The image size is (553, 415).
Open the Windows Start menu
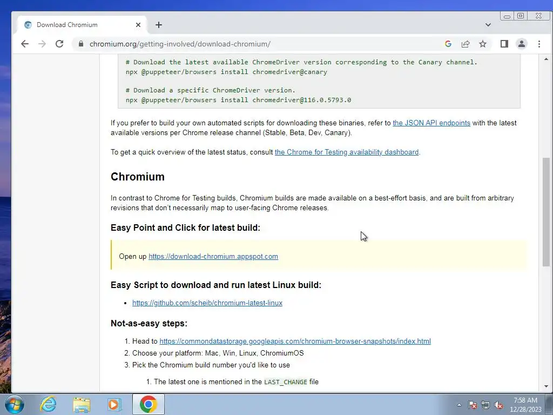[14, 404]
